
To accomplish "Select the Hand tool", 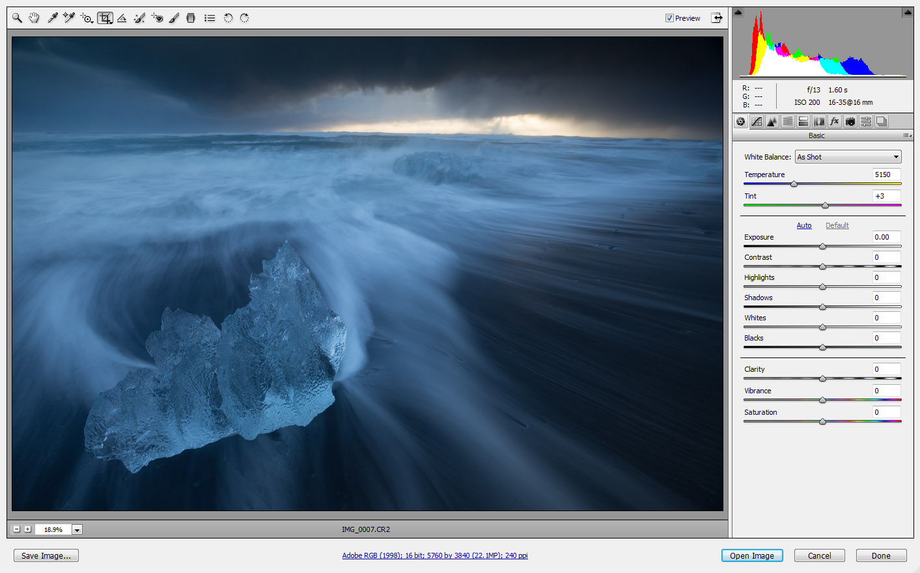I will (34, 18).
